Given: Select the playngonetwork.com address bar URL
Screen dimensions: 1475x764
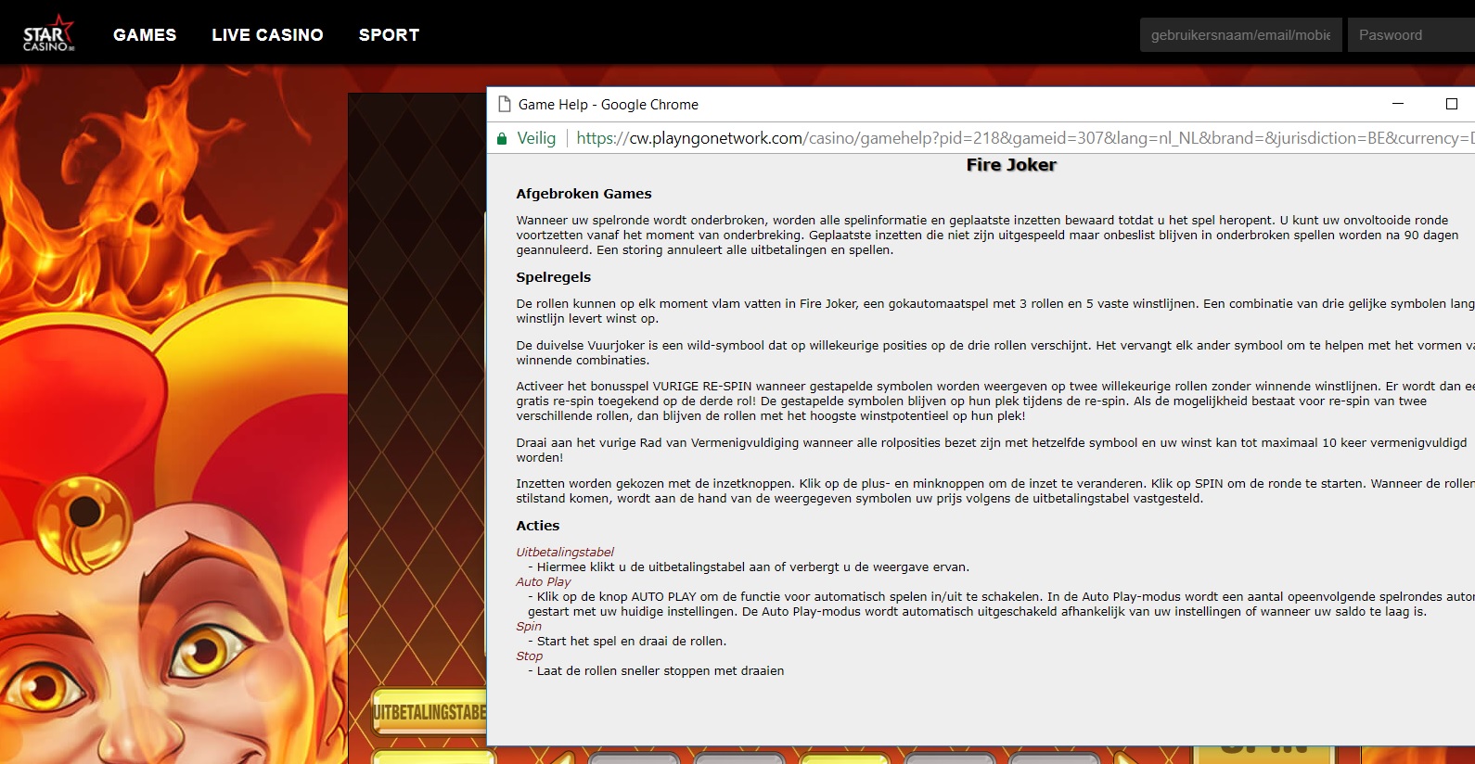Looking at the screenshot, I should (1025, 138).
